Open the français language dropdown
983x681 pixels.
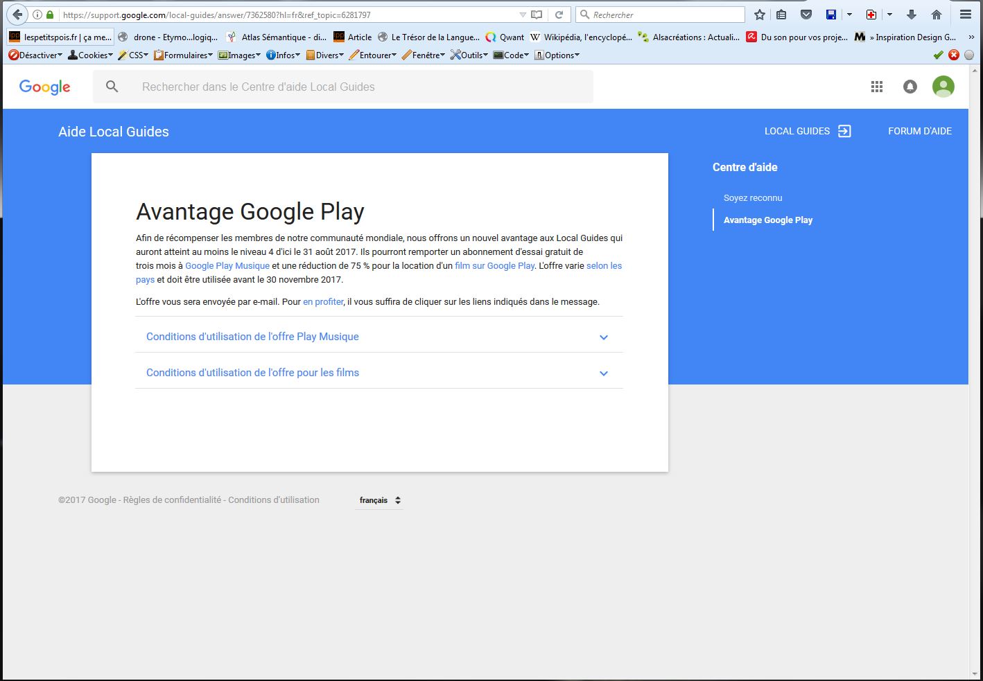pos(379,500)
